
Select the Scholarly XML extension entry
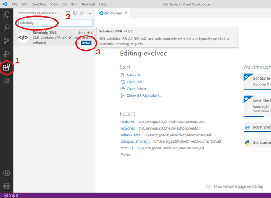click(54, 37)
